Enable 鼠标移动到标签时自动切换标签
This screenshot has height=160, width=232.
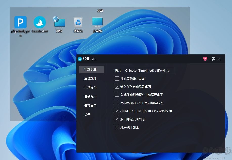tap(117, 103)
